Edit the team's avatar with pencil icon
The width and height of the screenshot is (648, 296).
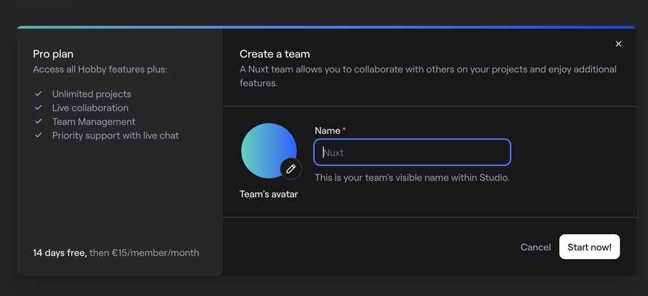tap(291, 169)
